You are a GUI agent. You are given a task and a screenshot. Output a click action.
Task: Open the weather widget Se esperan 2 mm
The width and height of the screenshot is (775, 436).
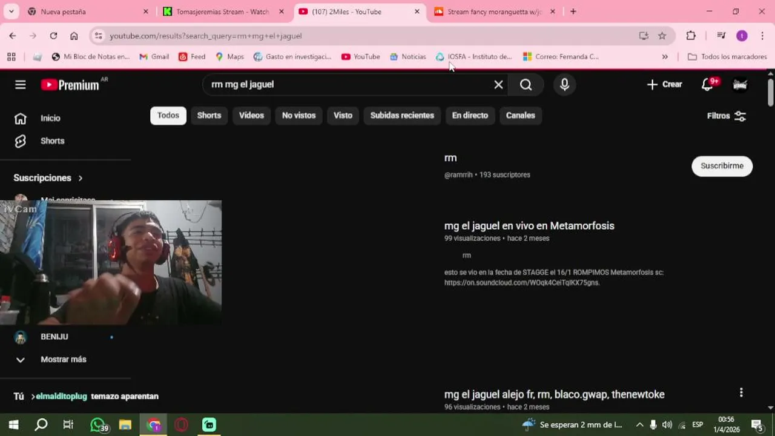tap(572, 424)
